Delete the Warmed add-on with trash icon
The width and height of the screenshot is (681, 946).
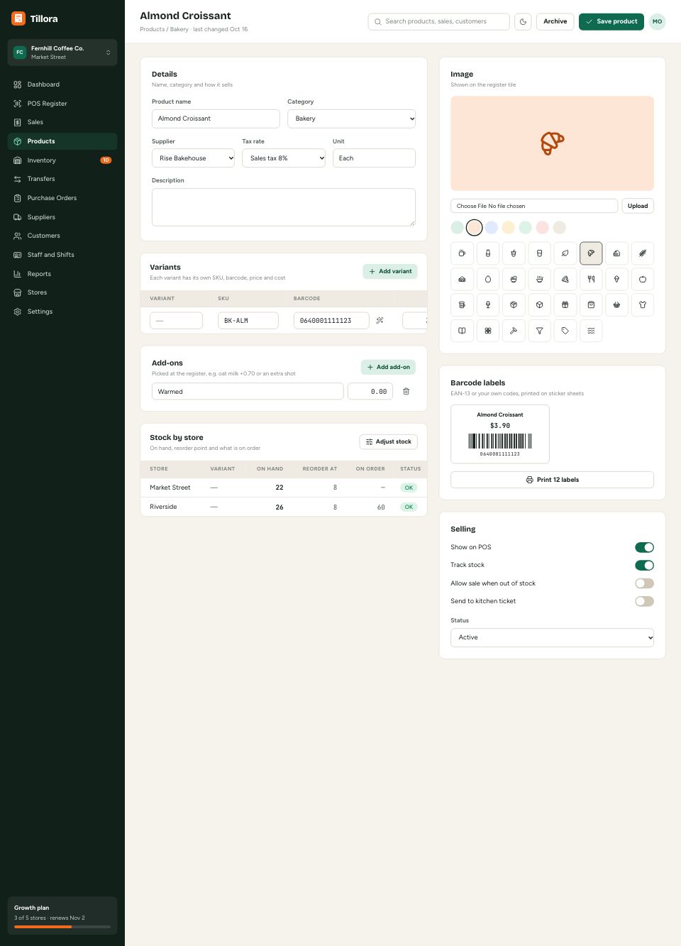tap(406, 391)
